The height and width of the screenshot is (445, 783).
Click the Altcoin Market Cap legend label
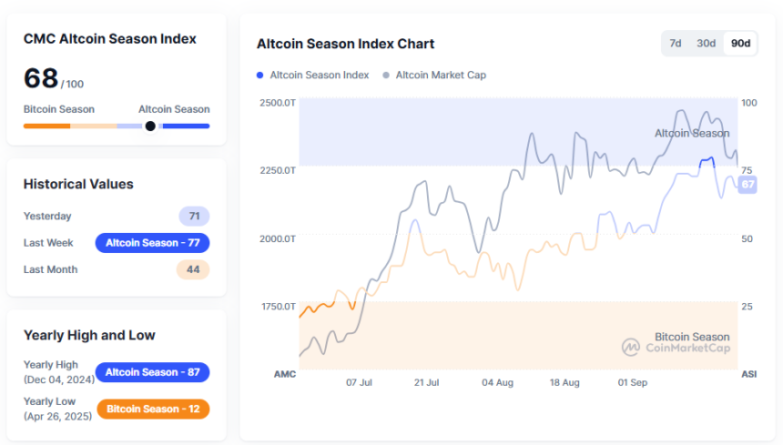pyautogui.click(x=441, y=76)
